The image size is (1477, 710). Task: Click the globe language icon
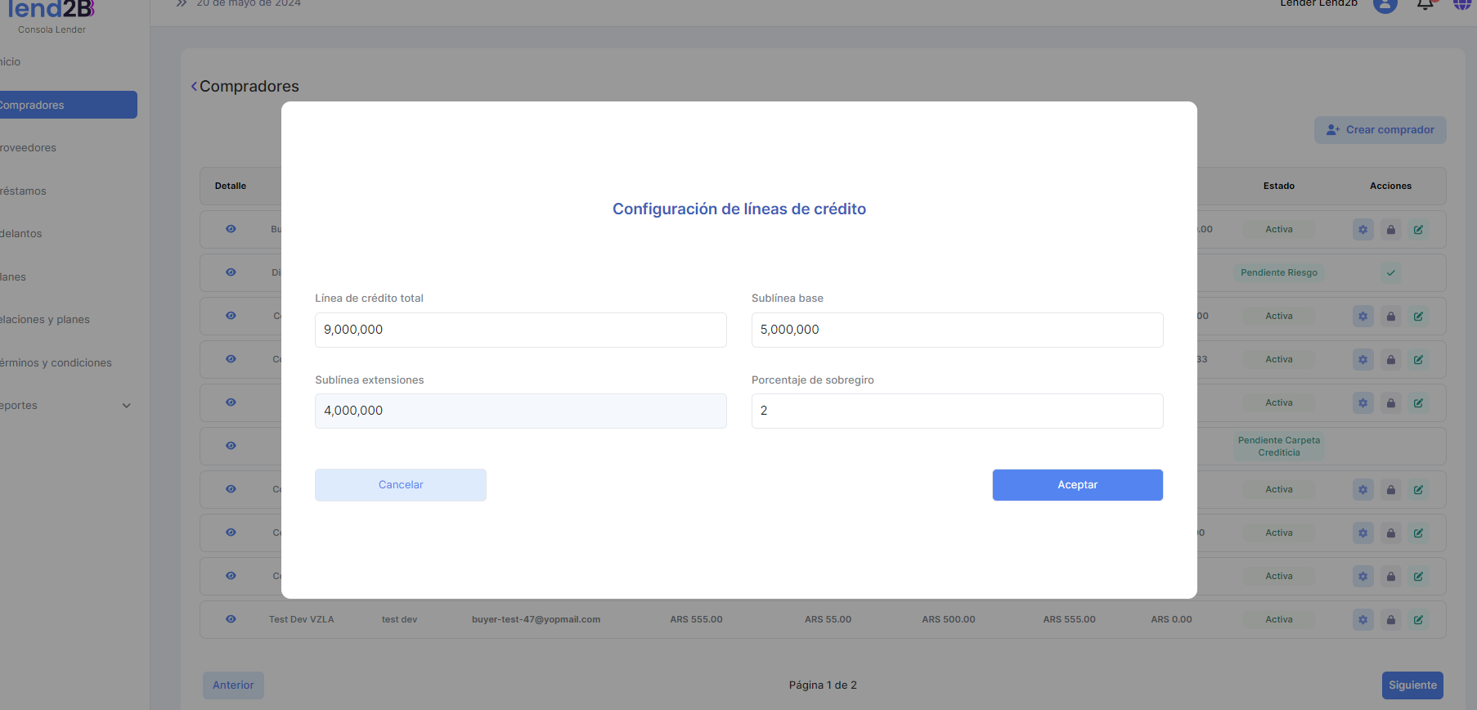(x=1461, y=4)
